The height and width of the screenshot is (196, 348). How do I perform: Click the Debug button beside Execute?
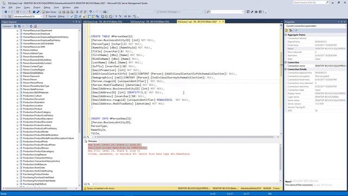tap(61, 16)
